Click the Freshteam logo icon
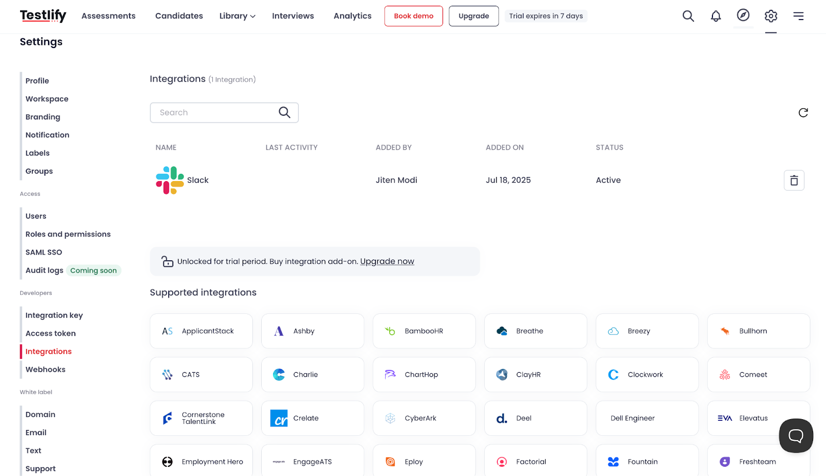826x476 pixels. pyautogui.click(x=725, y=462)
